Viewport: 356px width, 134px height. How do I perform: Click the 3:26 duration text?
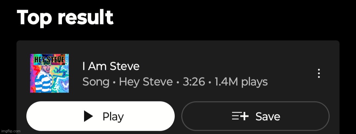click(194, 82)
